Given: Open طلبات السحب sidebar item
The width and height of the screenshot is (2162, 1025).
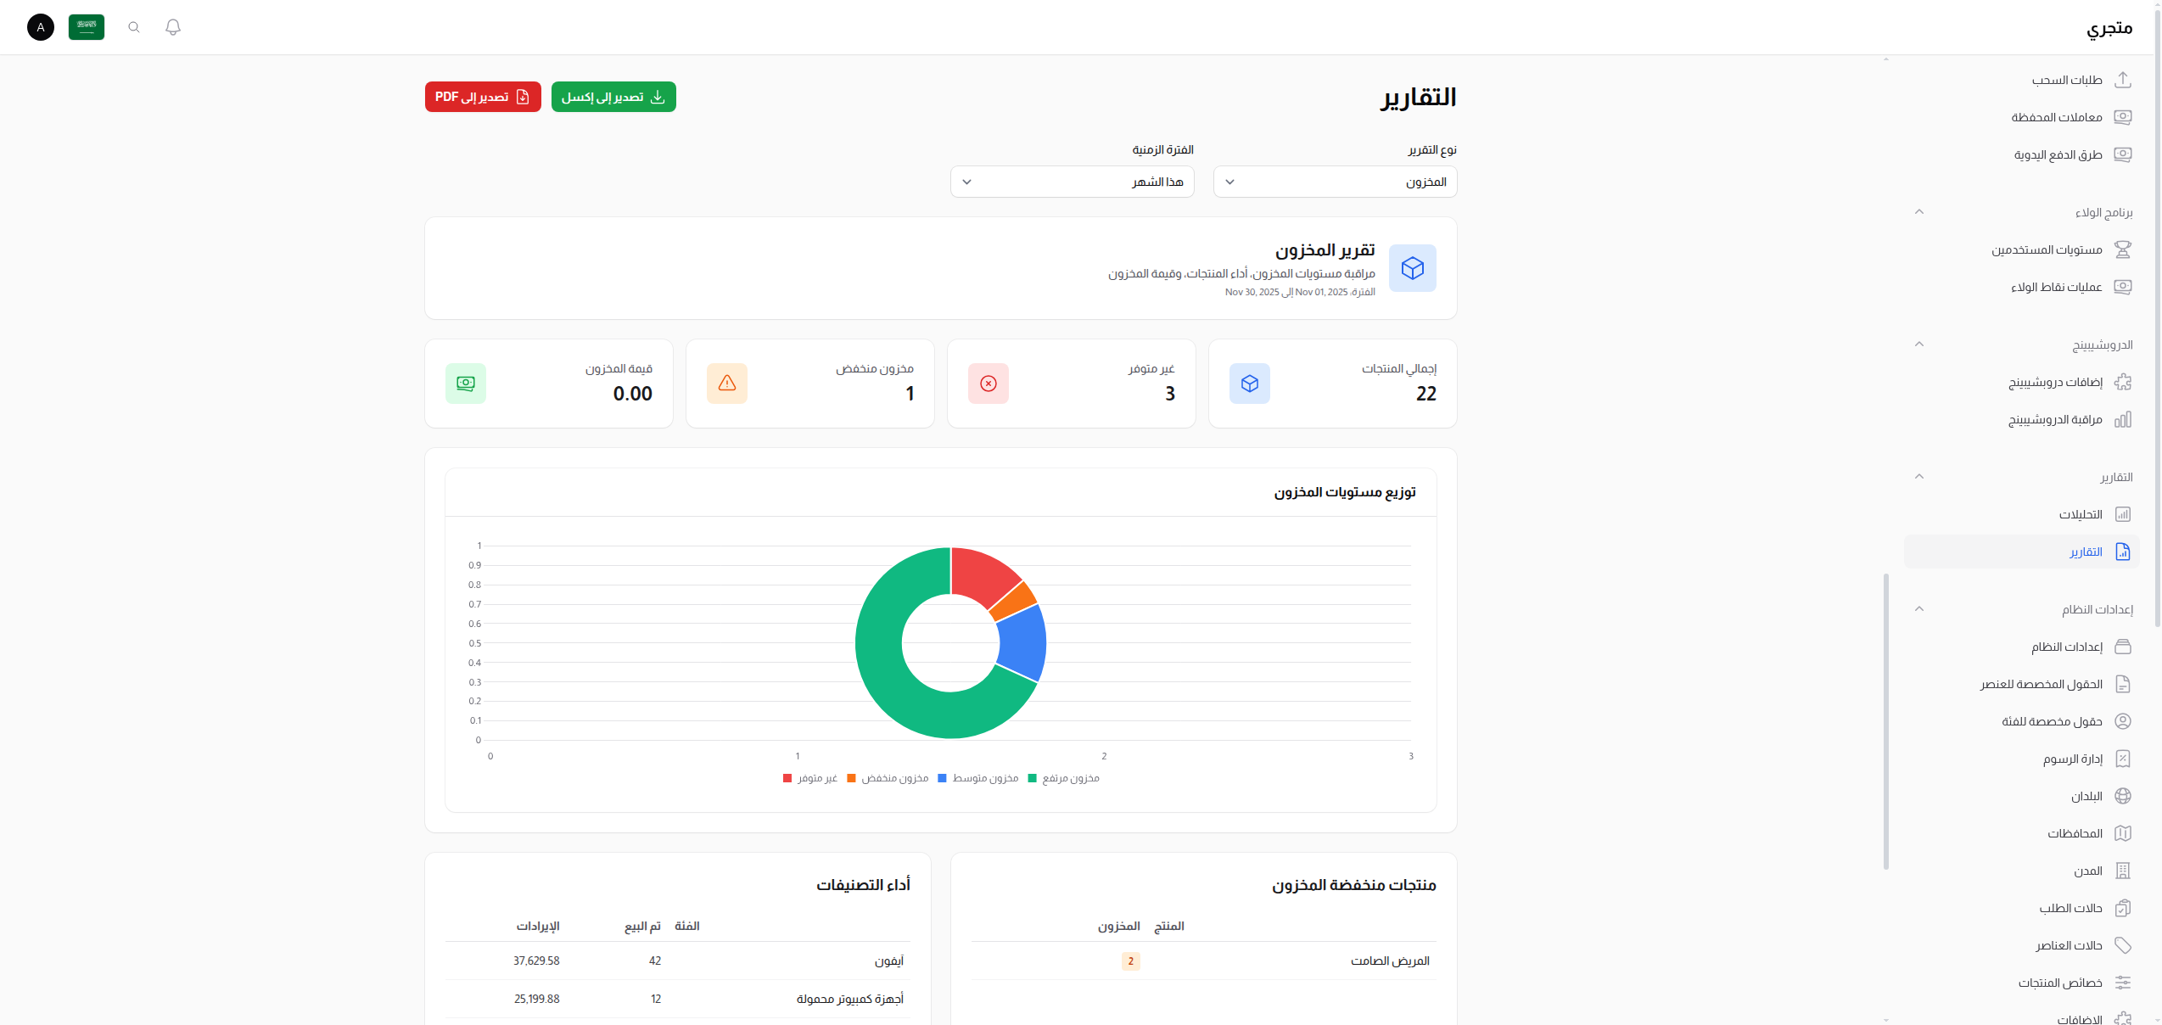Looking at the screenshot, I should (x=2067, y=80).
